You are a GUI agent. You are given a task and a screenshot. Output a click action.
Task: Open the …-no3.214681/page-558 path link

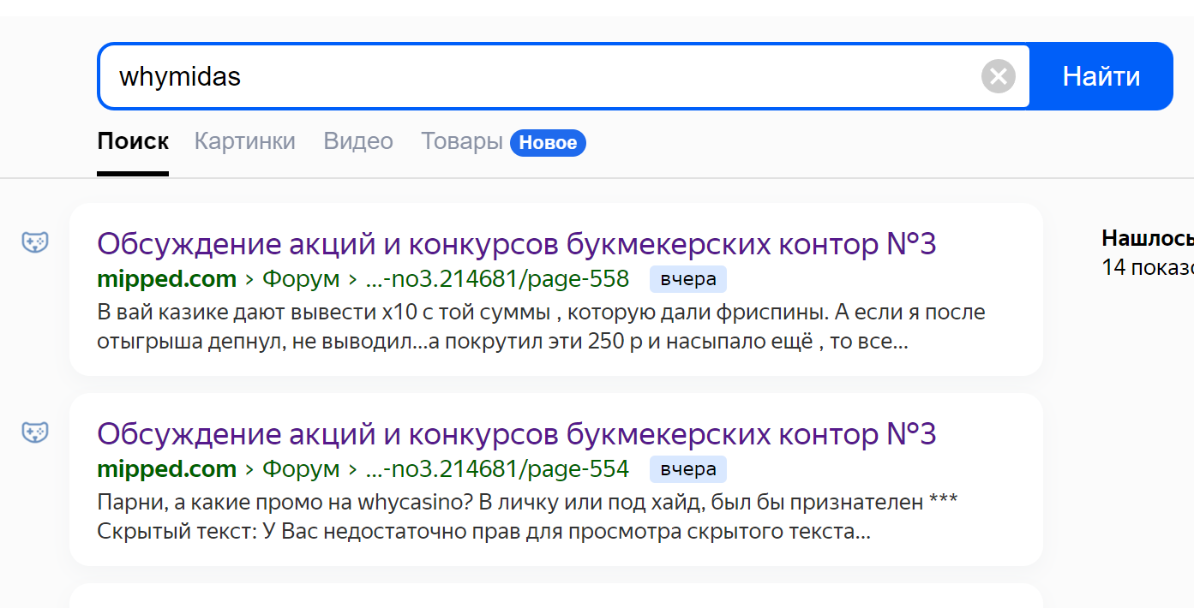(497, 279)
